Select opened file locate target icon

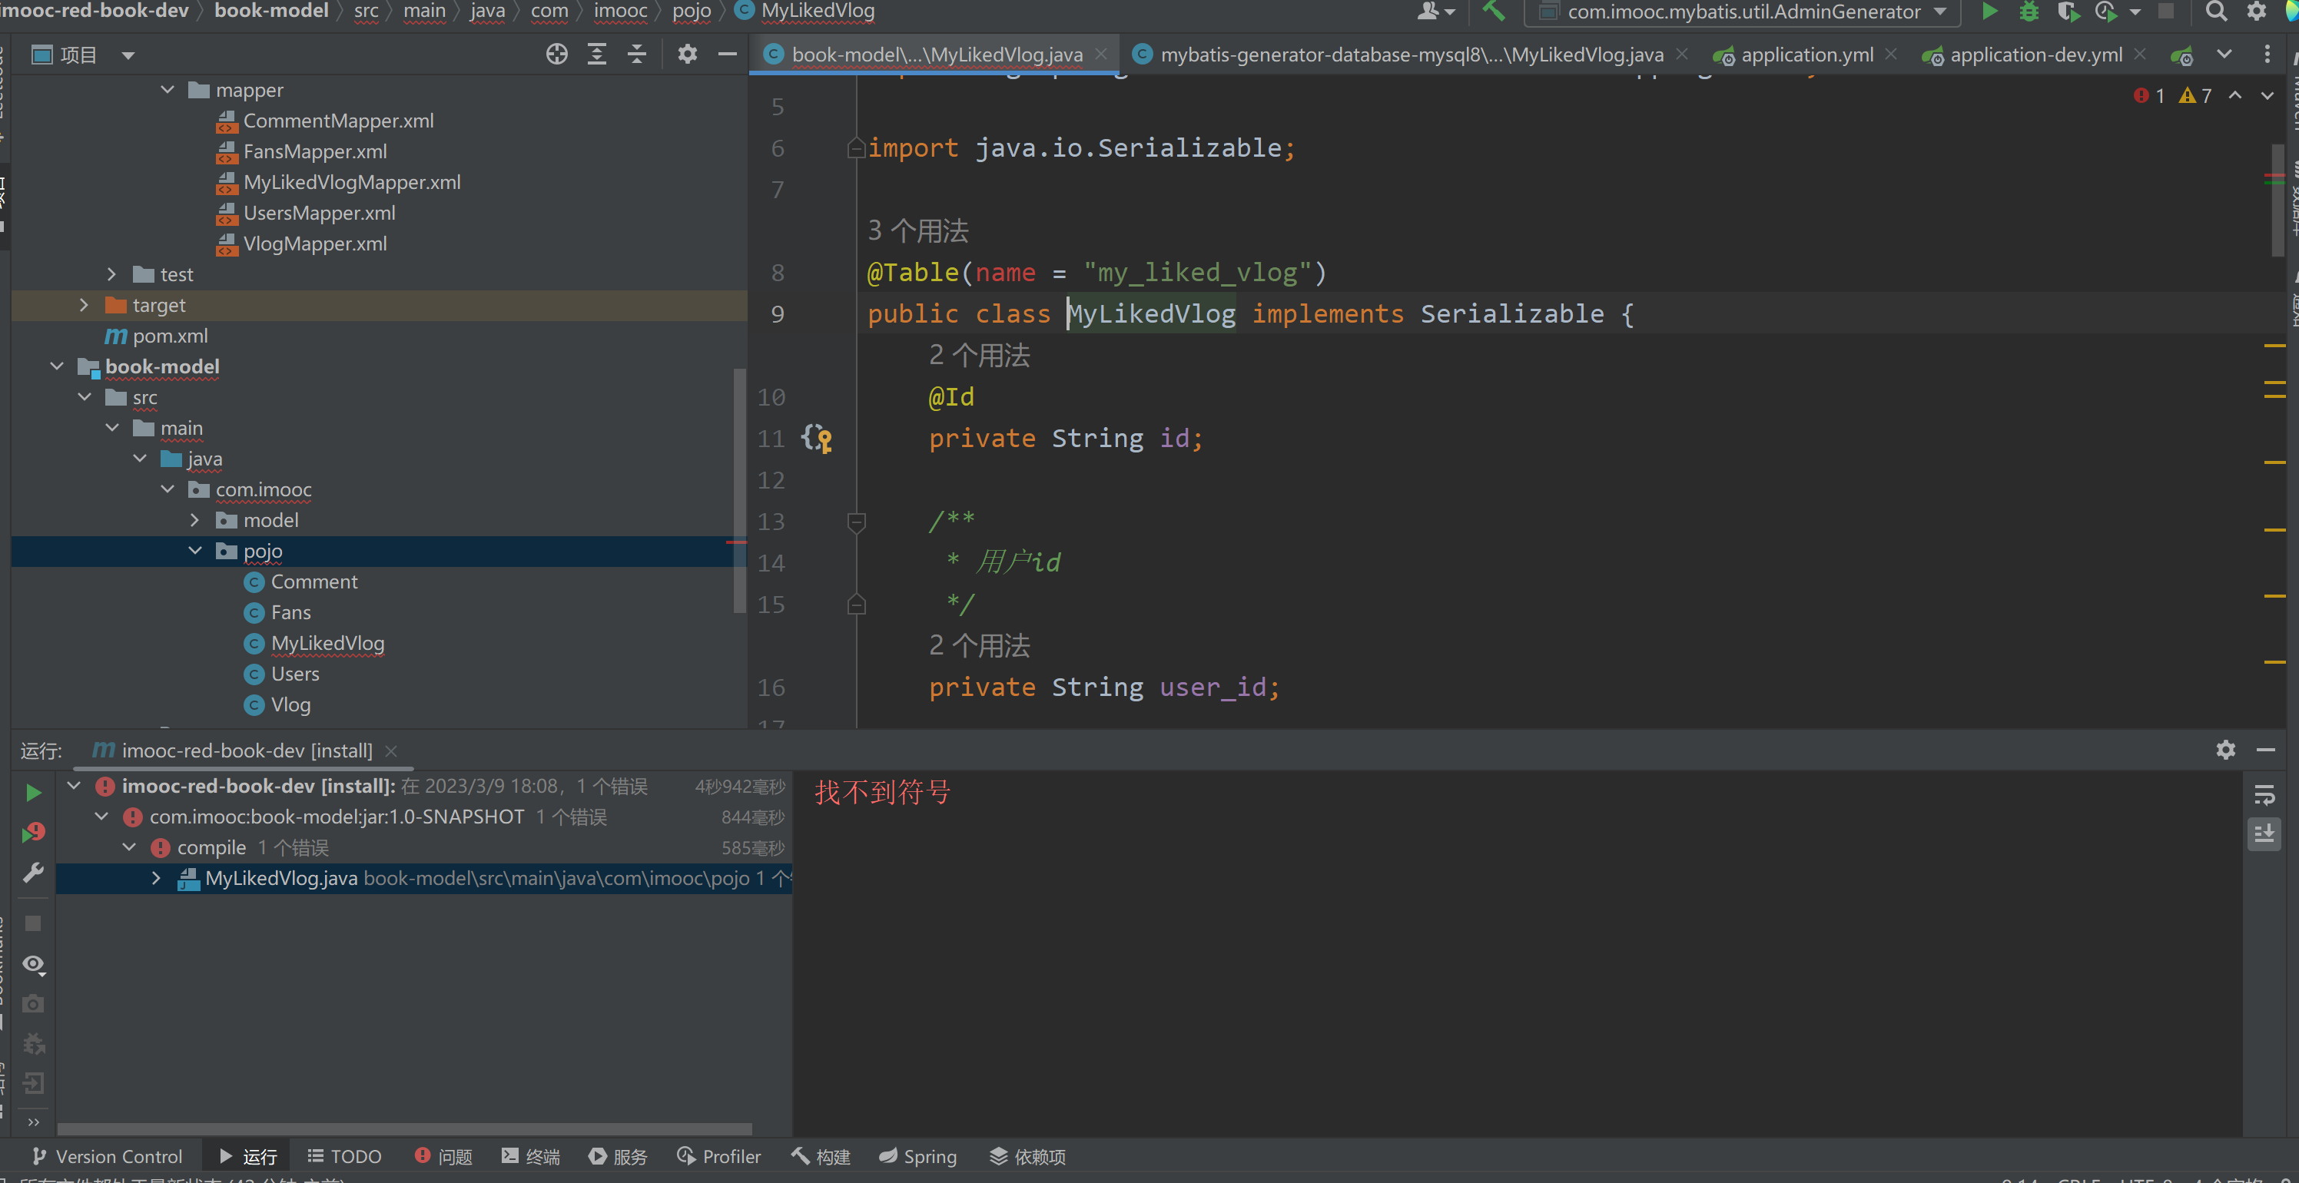pyautogui.click(x=557, y=55)
